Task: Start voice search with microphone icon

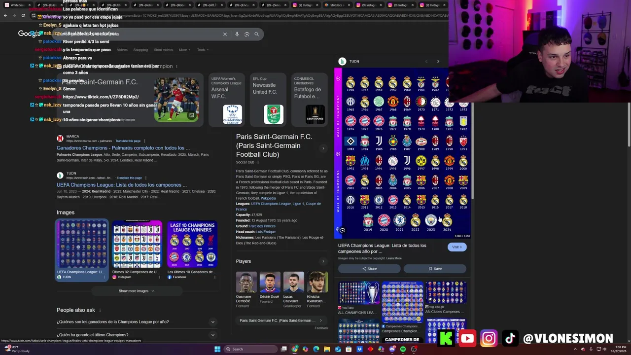Action: [x=237, y=34]
